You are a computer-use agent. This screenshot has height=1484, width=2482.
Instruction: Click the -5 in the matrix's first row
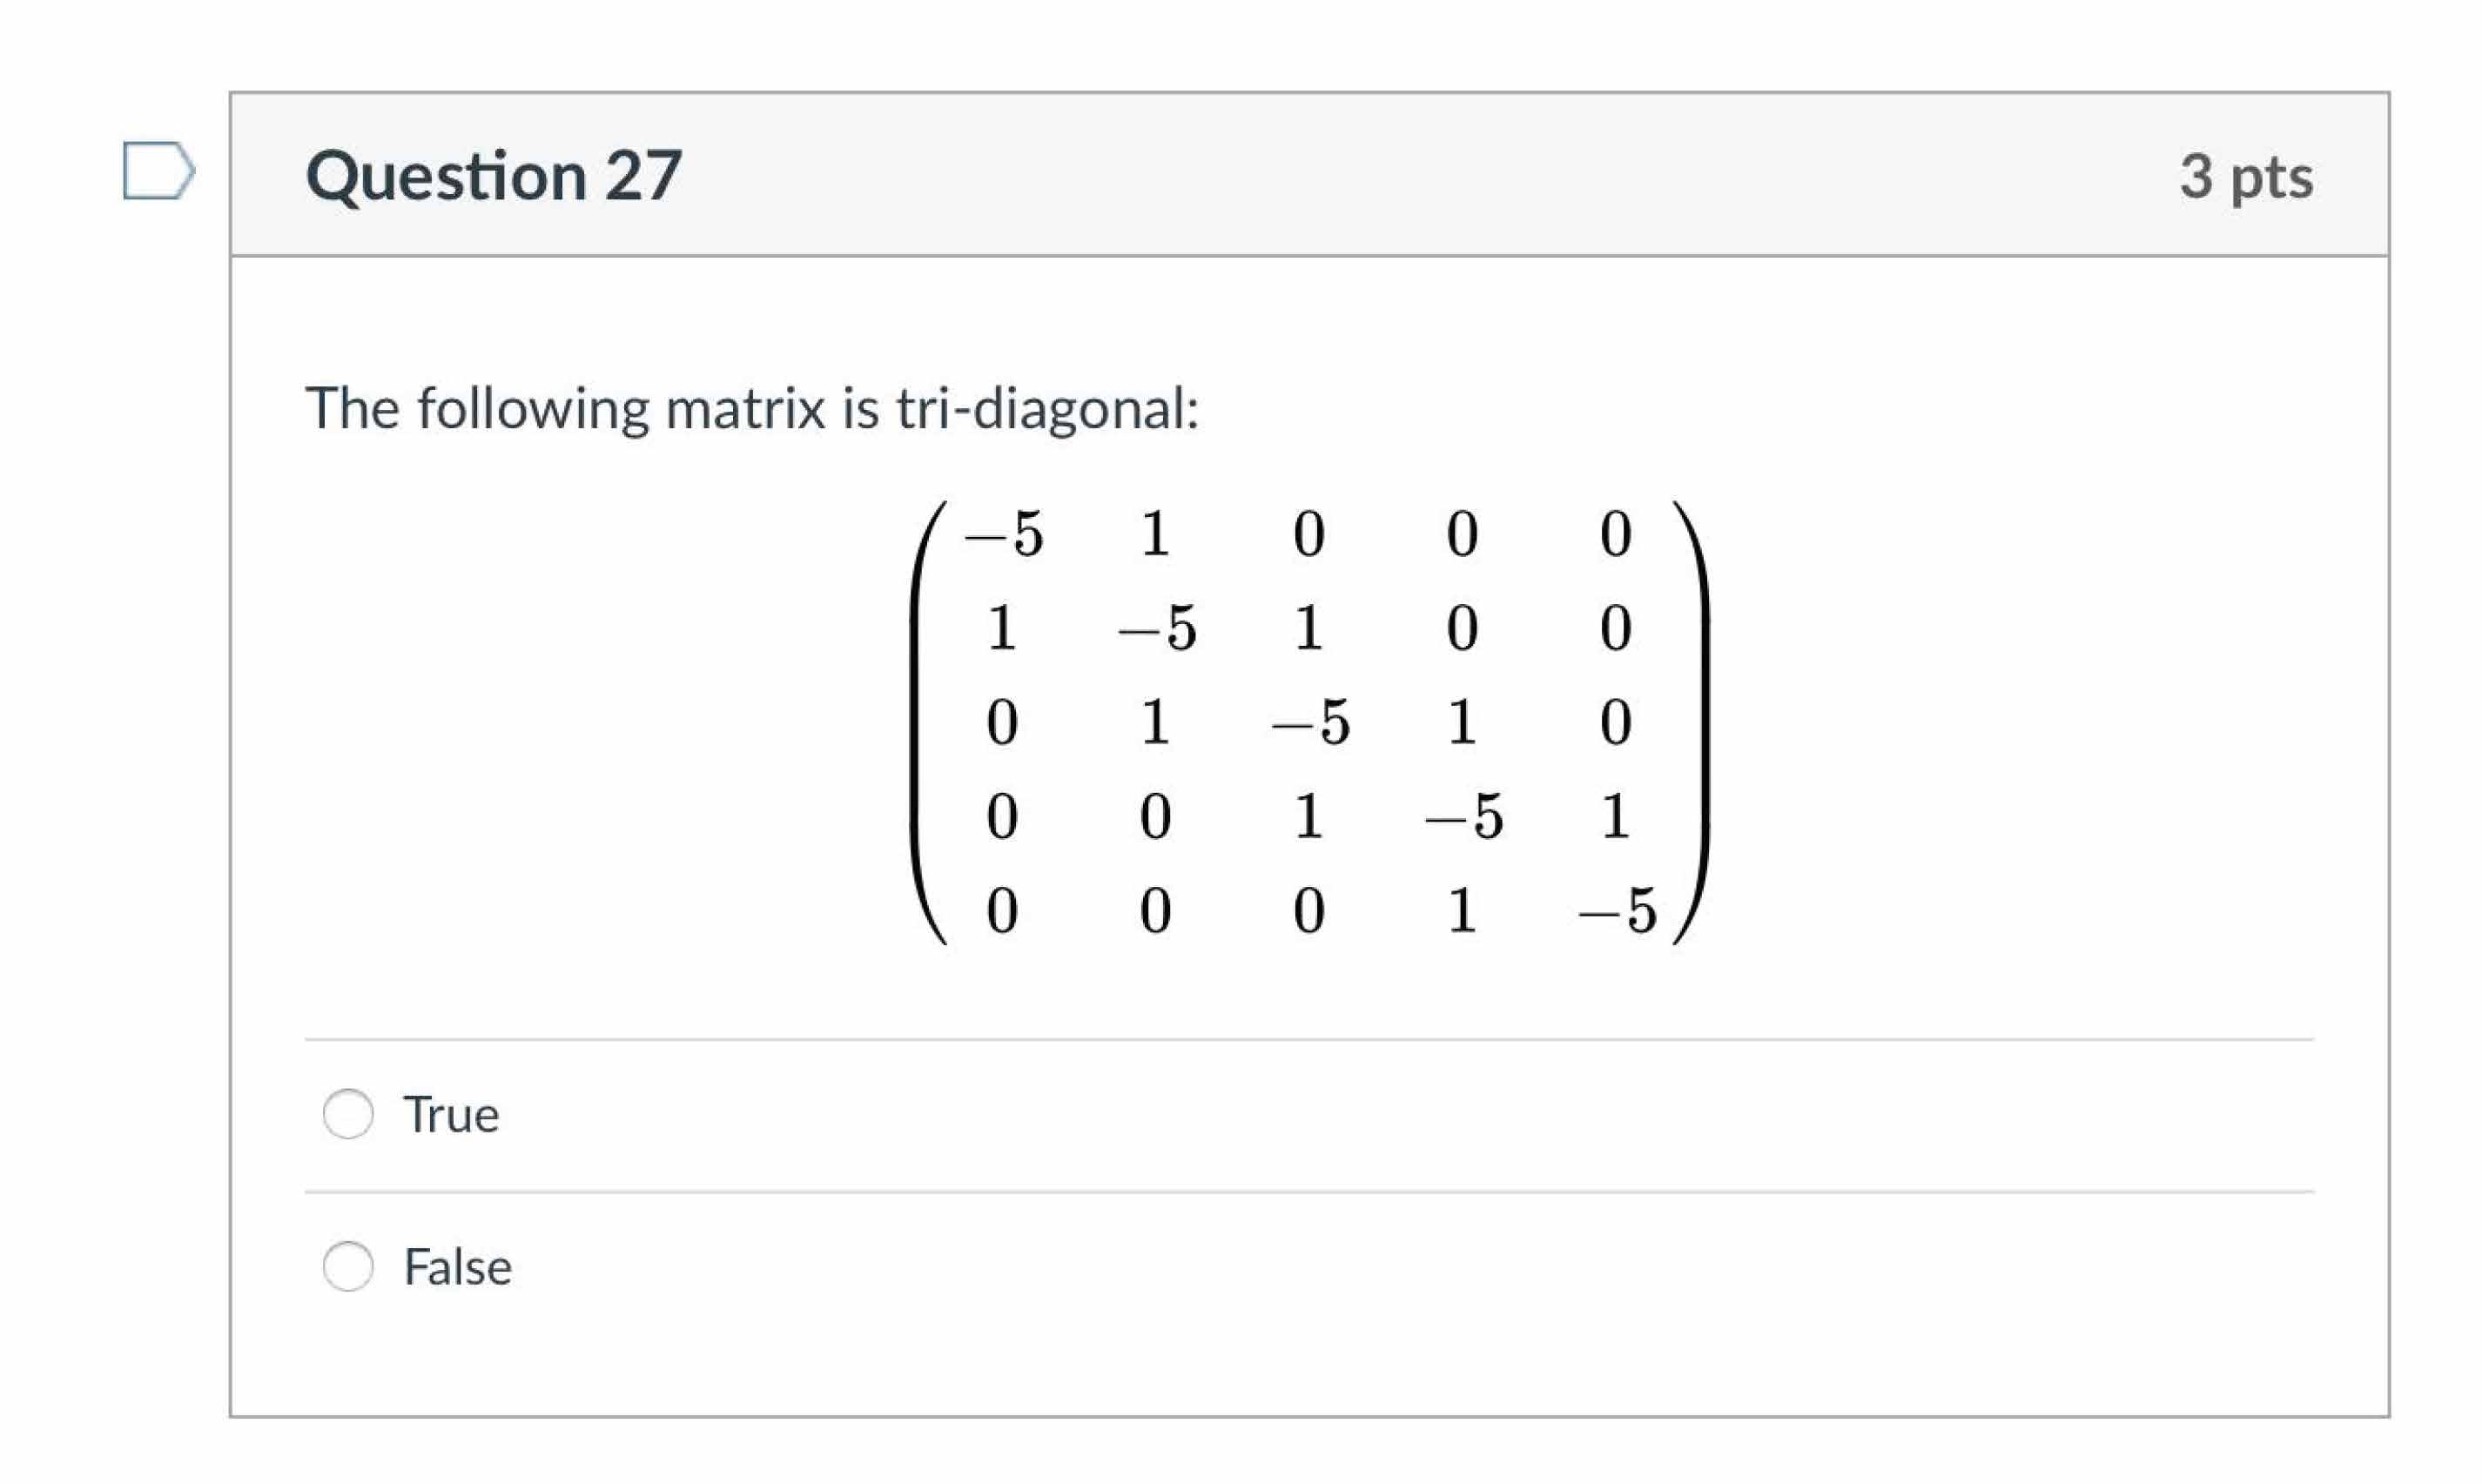[1003, 534]
